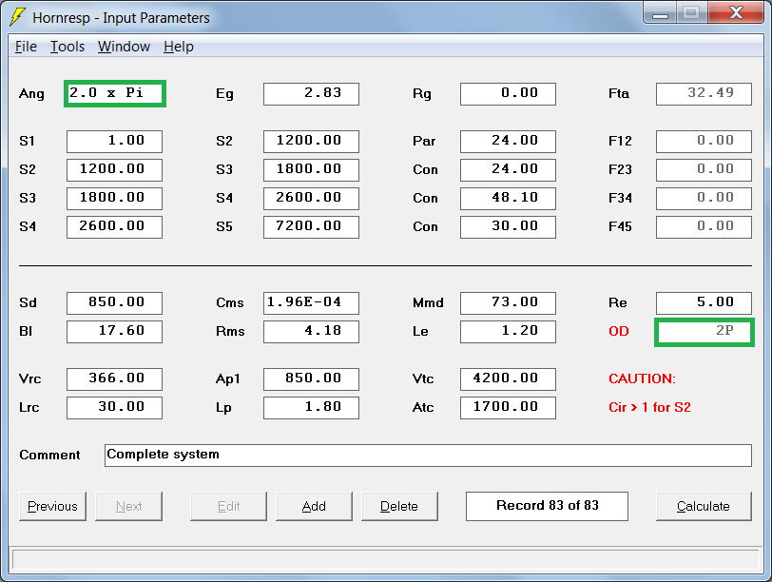Select the Lp field with 1.80
Image resolution: width=772 pixels, height=582 pixels.
click(x=311, y=408)
